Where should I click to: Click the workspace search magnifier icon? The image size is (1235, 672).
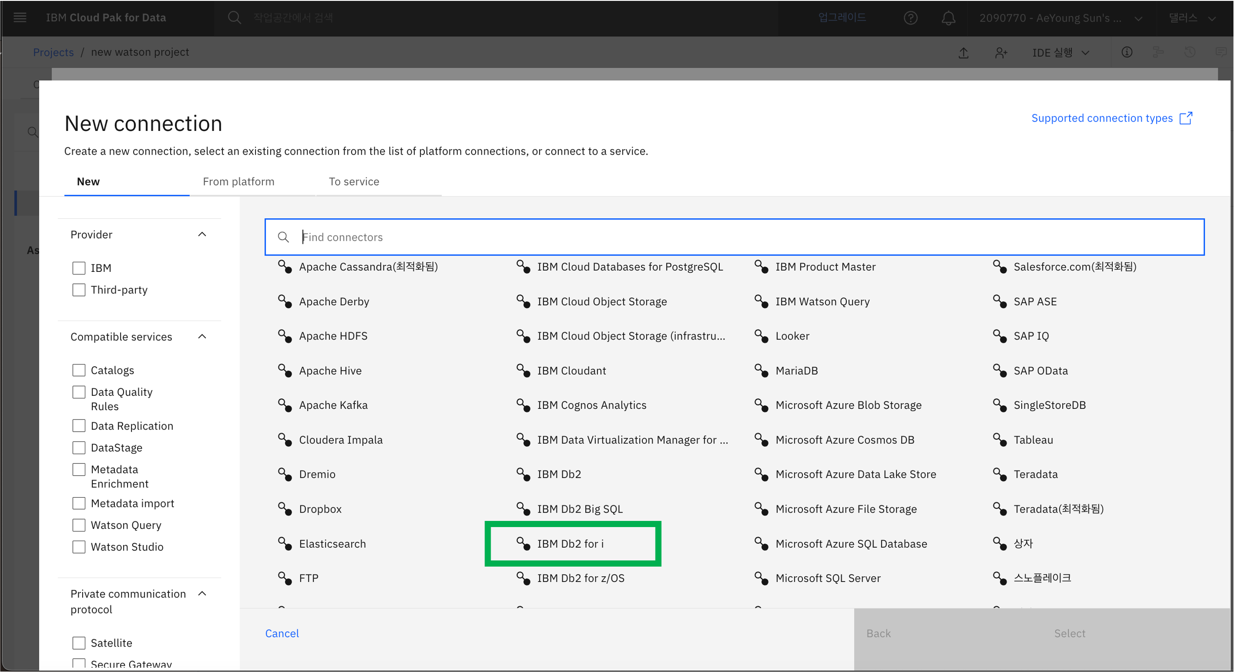tap(234, 18)
